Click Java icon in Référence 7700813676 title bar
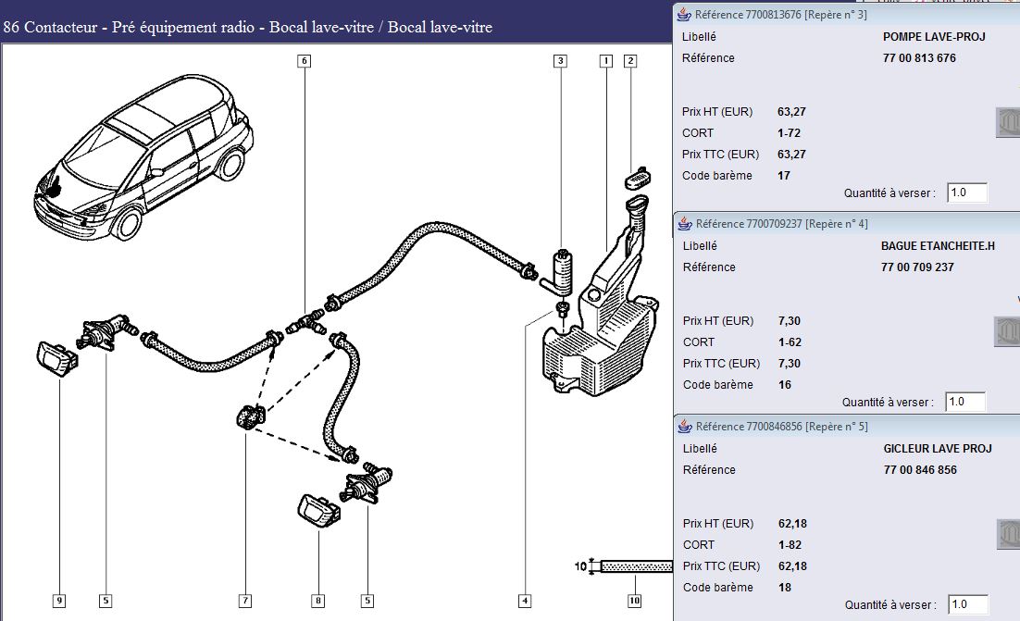Viewport: 1020px width, 621px height. click(685, 14)
